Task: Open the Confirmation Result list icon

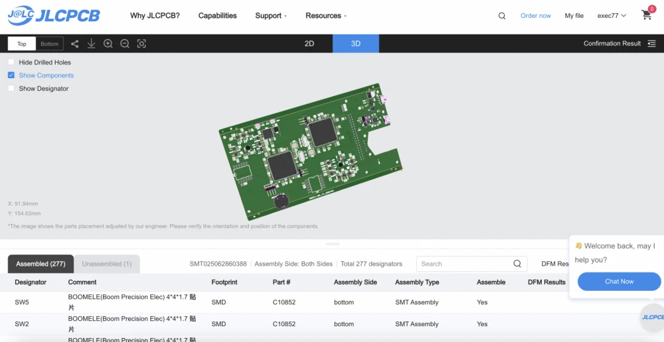Action: [651, 44]
